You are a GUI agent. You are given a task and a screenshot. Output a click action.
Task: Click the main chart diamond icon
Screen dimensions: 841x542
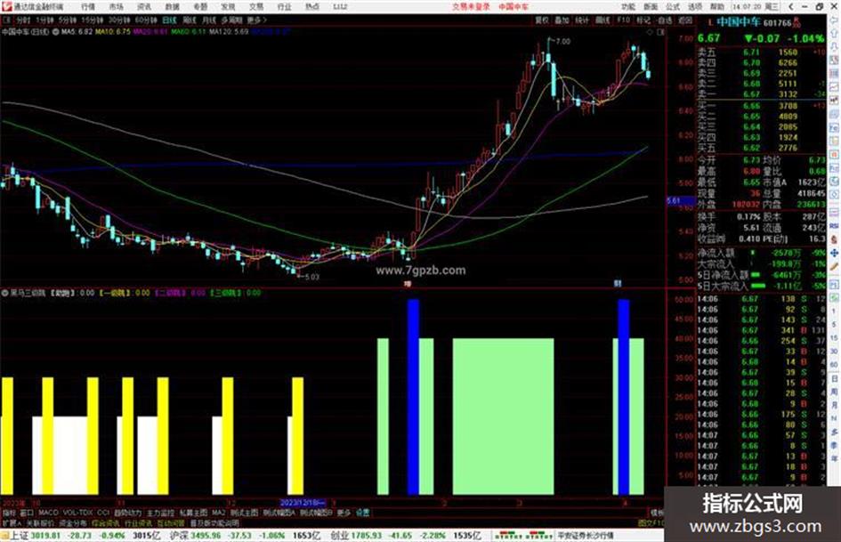click(x=650, y=32)
